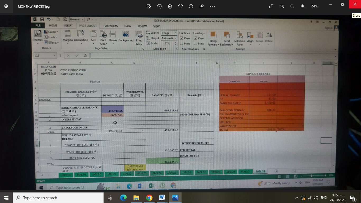This screenshot has height=203, width=361.
Task: Set the photo to actual size (1:1)
Action: click(x=282, y=6)
